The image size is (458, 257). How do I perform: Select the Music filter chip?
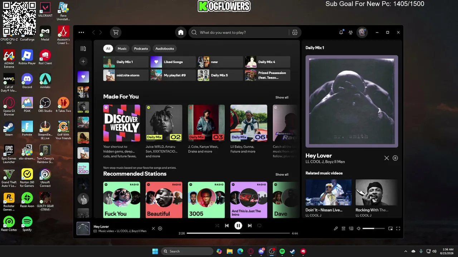(122, 49)
